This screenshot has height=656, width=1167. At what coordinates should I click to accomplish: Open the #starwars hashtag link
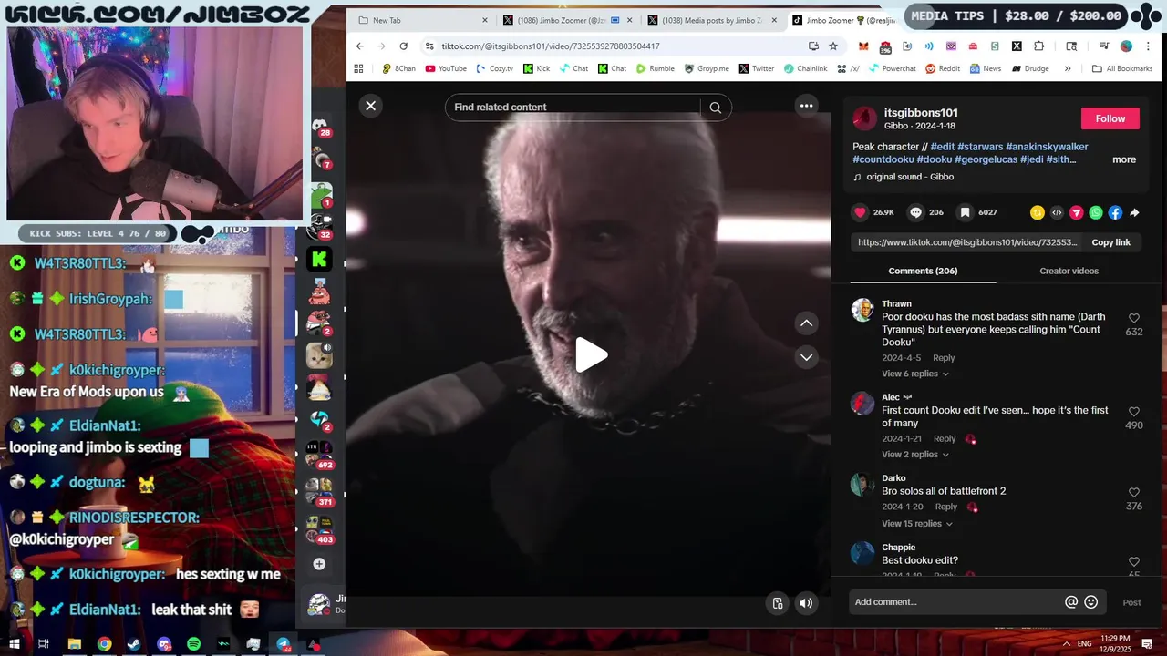click(x=980, y=147)
